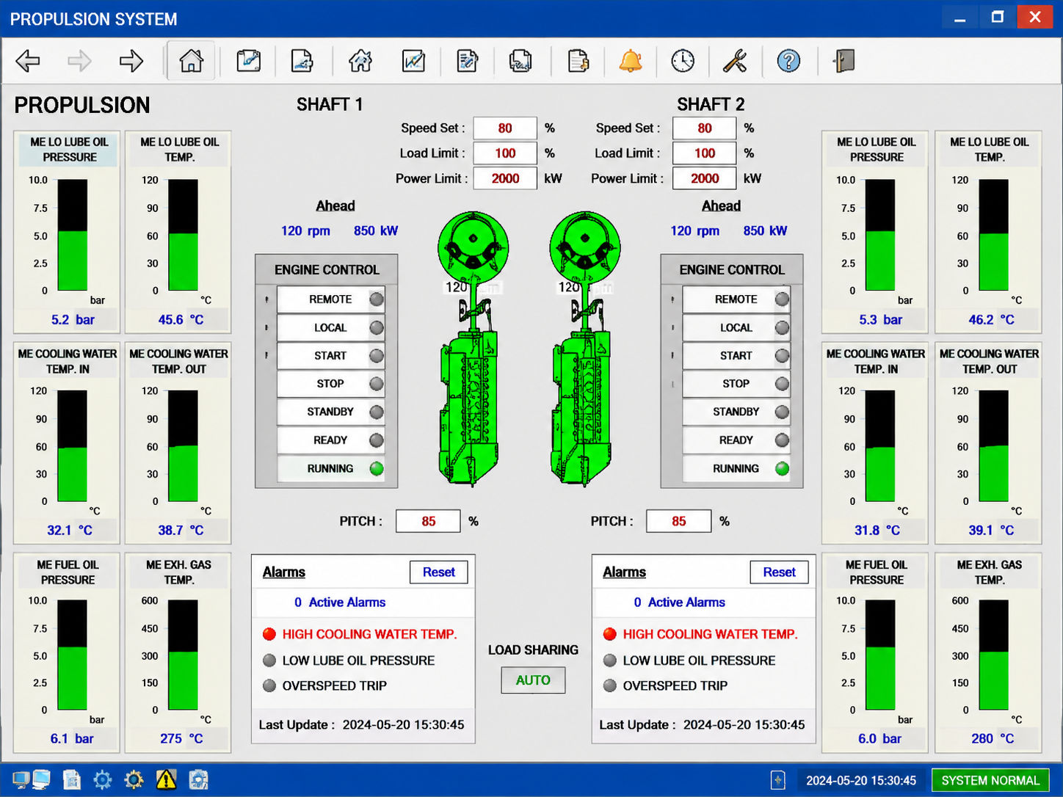The image size is (1063, 797).
Task: Go back with the left arrow icon
Action: tap(28, 61)
